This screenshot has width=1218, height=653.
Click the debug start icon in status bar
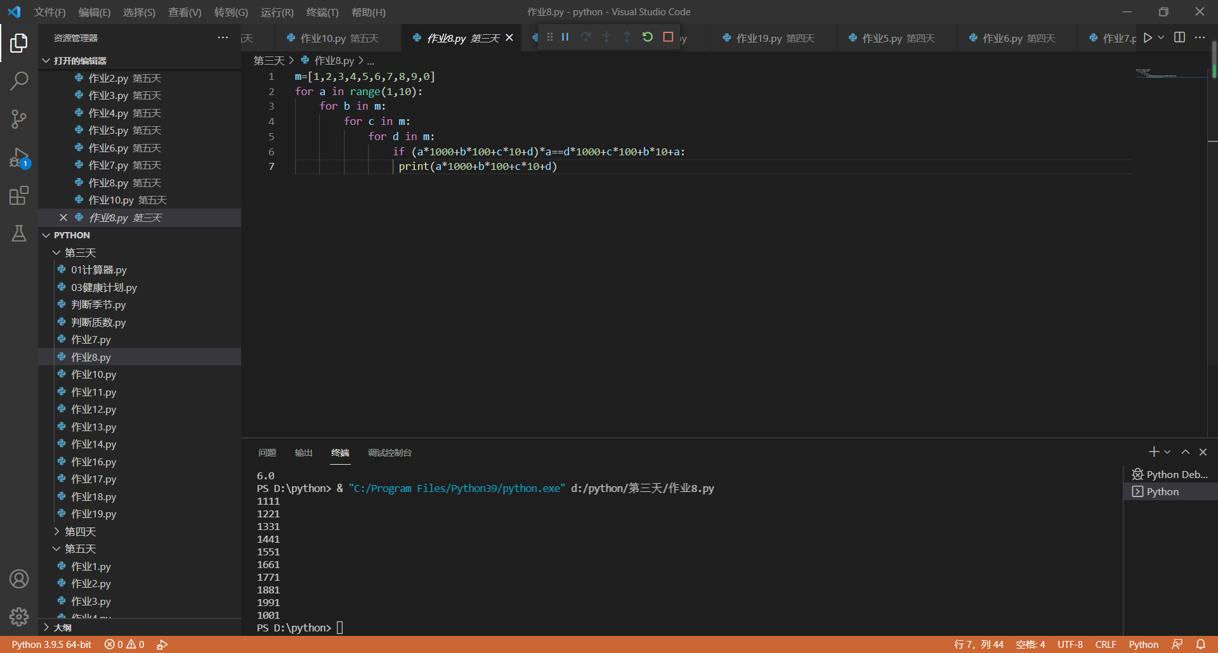coord(162,644)
